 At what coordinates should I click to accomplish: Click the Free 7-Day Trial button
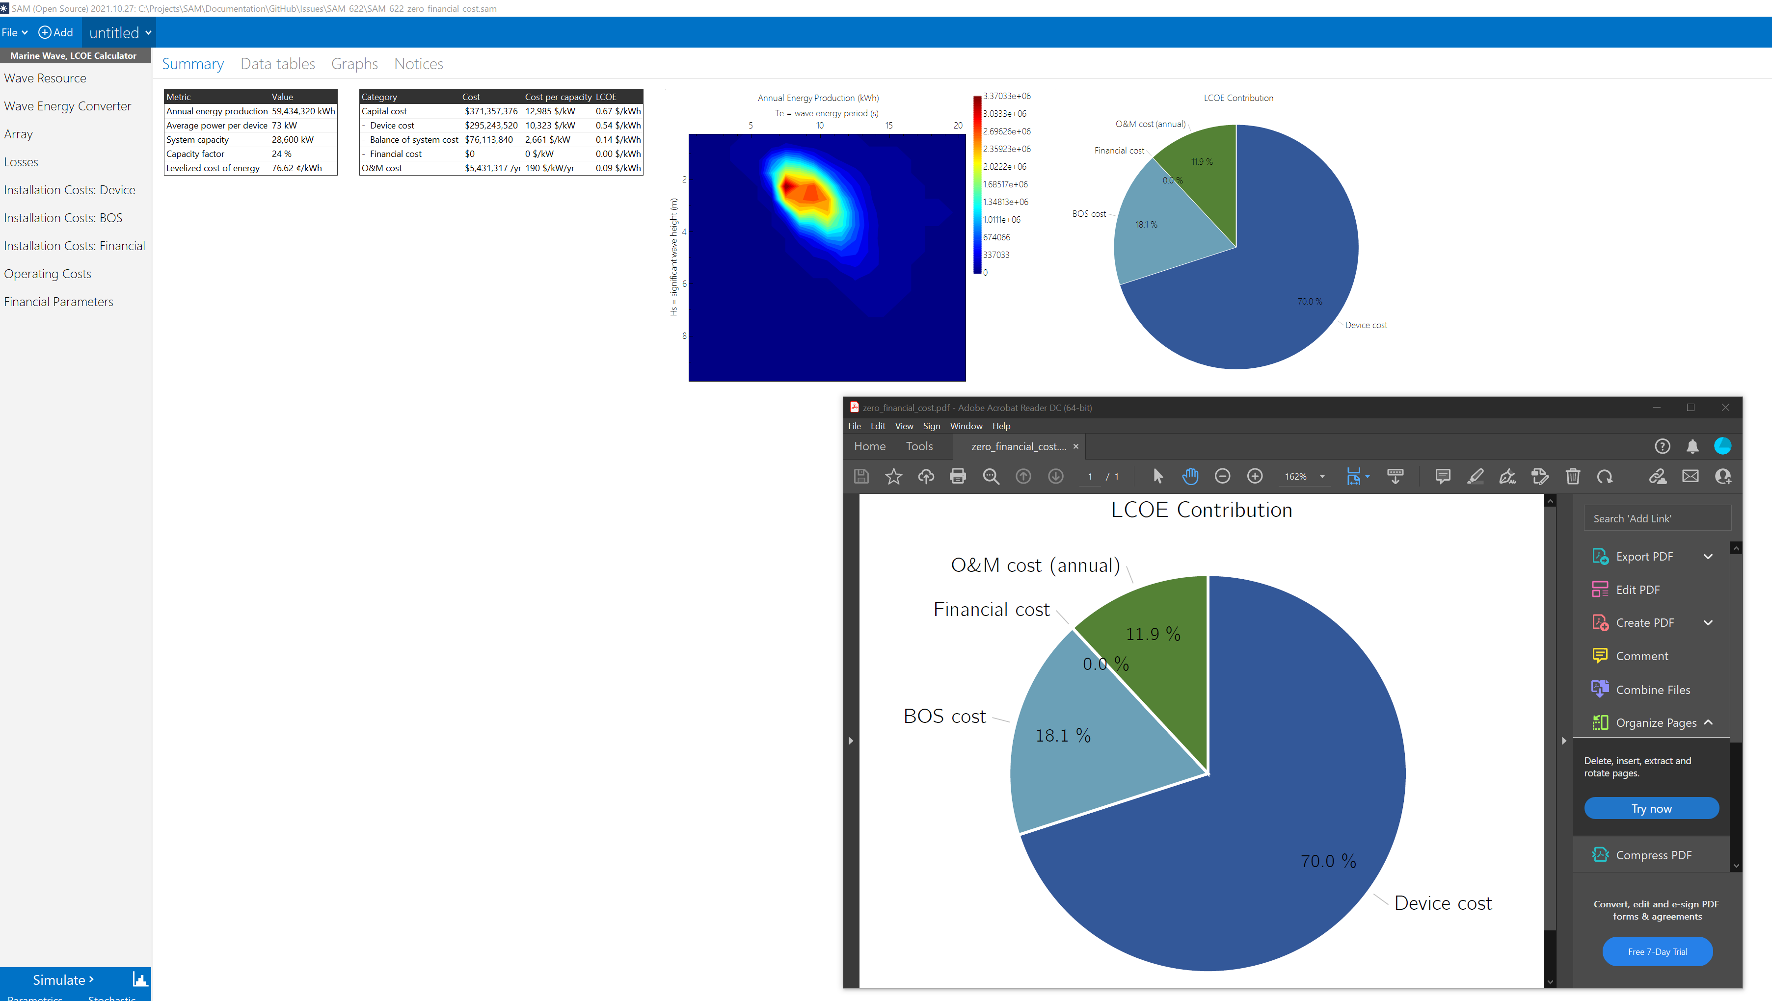pyautogui.click(x=1657, y=951)
